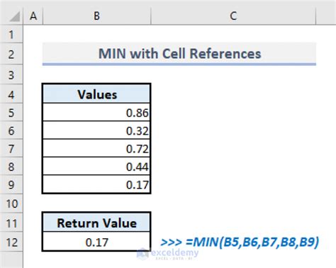Image resolution: width=336 pixels, height=268 pixels.
Task: Select column C header
Action: pyautogui.click(x=233, y=16)
